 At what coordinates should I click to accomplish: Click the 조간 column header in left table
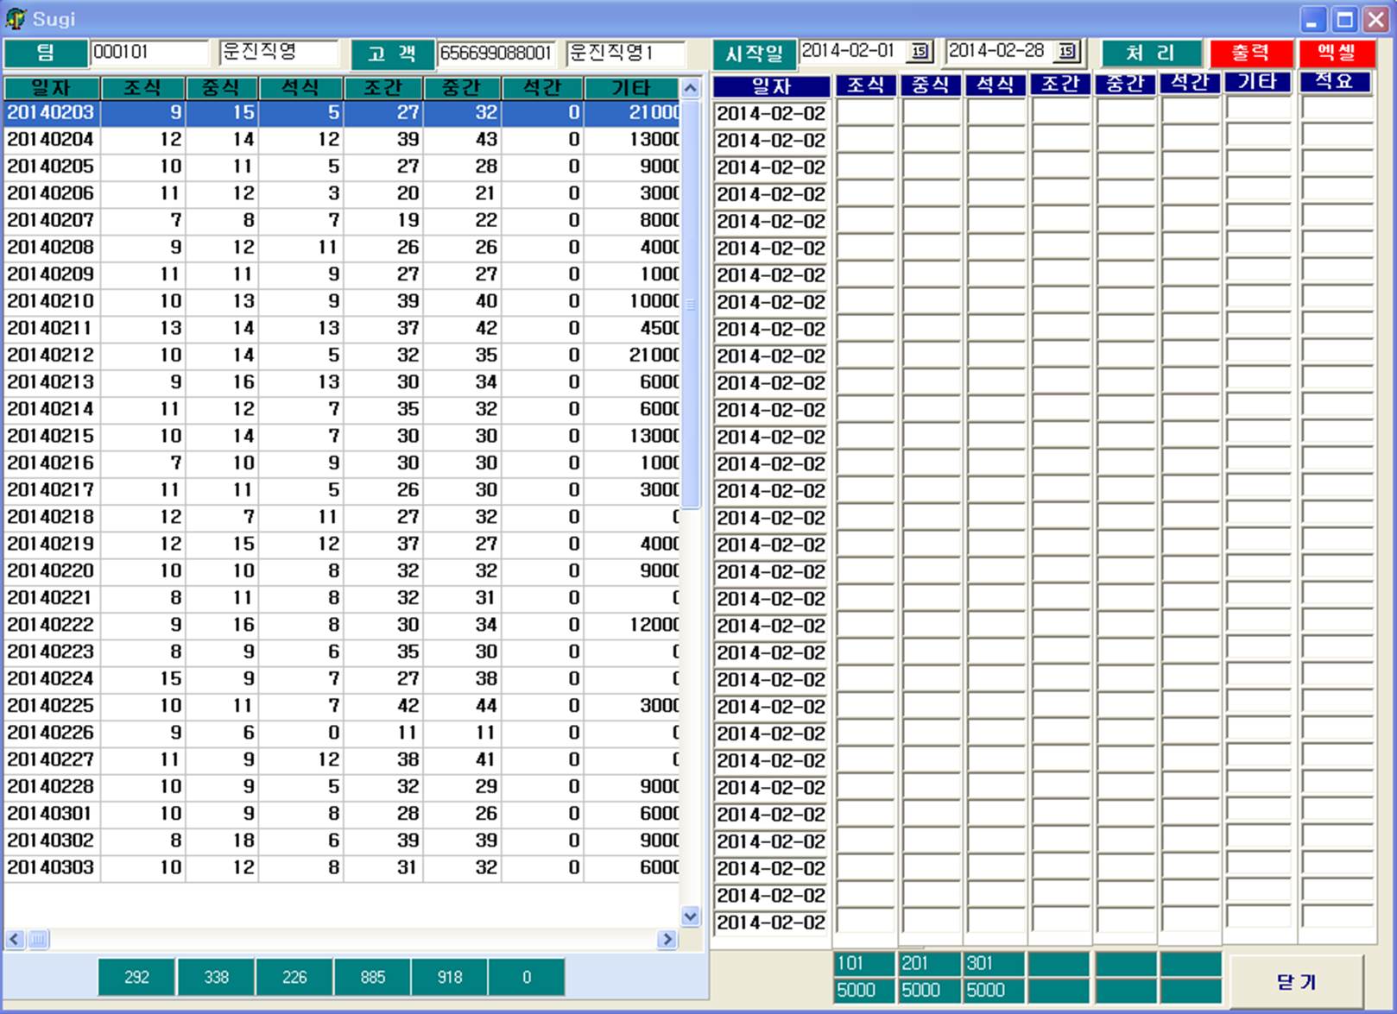pyautogui.click(x=383, y=88)
